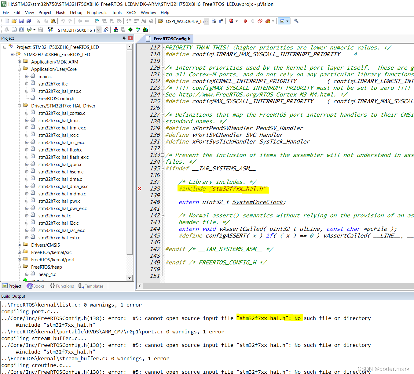Click the Manage Project Items icon
Viewport: 414px width, 374px height.
pos(116,30)
